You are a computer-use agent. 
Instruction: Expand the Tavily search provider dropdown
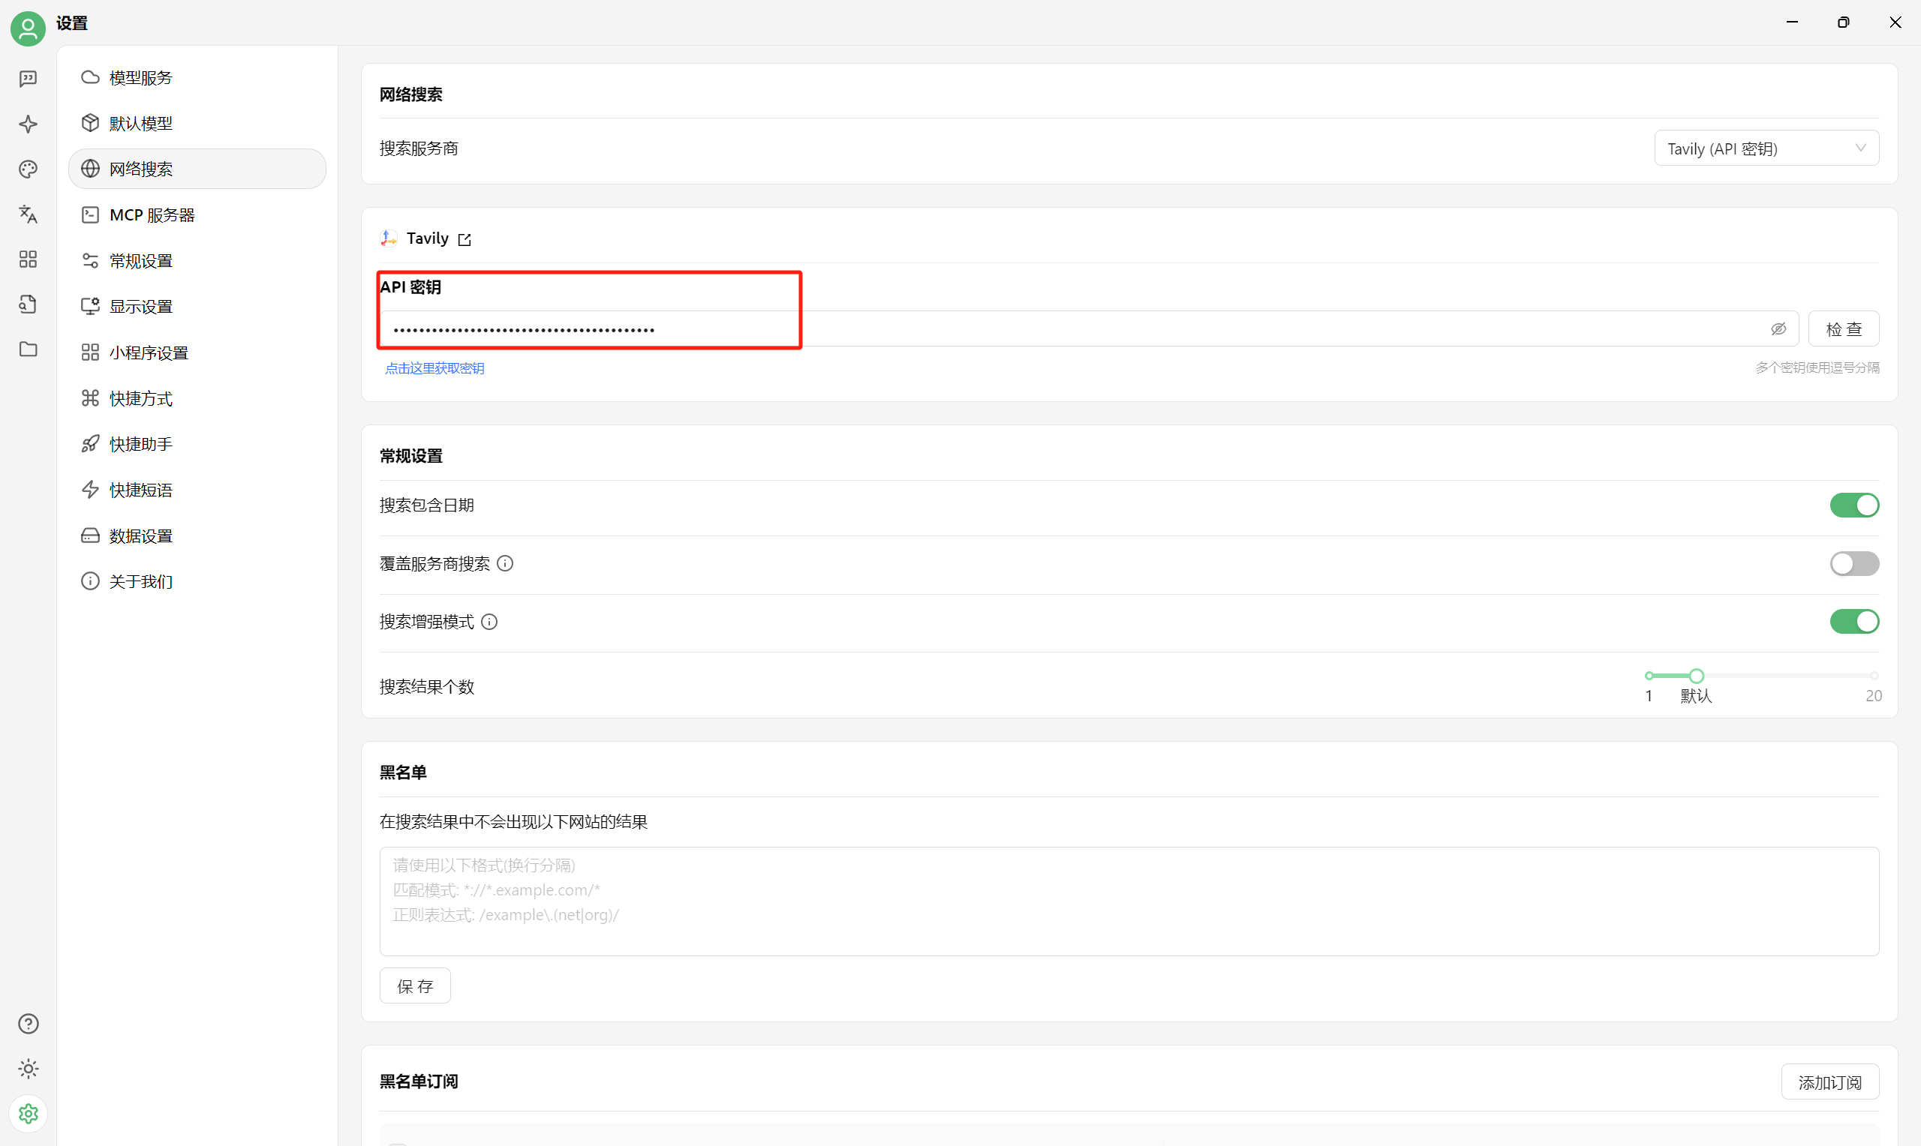(x=1766, y=148)
